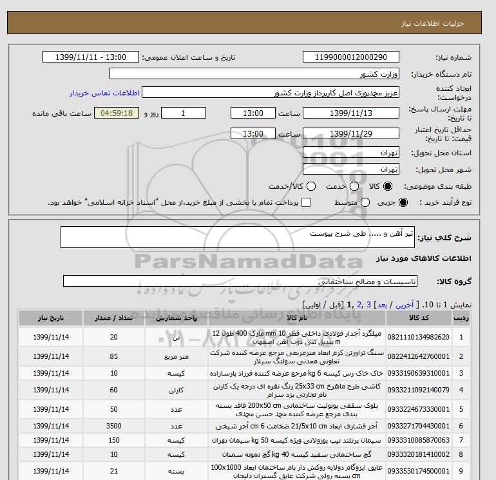
Task: Click the announcement date field 1399/11/11 - 13:00
Action: (x=90, y=57)
